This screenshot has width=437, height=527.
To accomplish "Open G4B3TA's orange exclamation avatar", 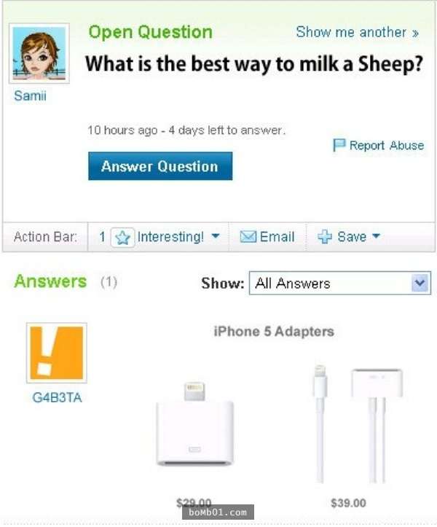I will pos(57,353).
